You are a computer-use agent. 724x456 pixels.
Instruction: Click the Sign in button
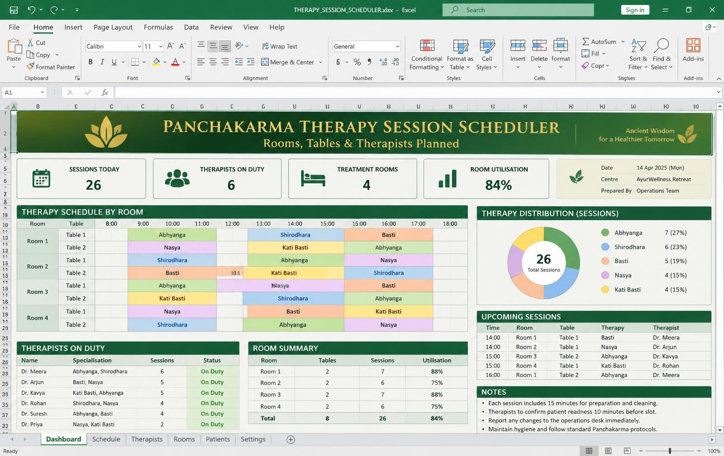[635, 10]
